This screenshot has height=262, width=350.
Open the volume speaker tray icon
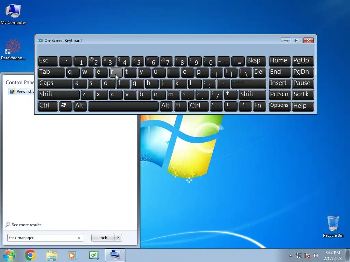click(x=315, y=256)
